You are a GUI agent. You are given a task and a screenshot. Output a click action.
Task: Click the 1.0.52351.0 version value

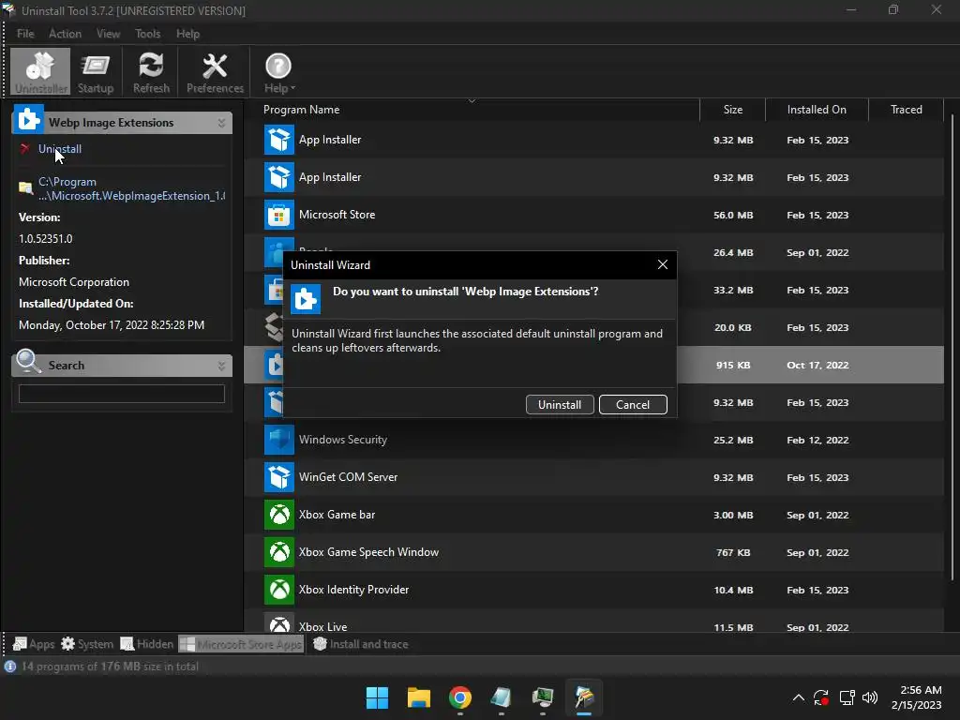pyautogui.click(x=45, y=239)
